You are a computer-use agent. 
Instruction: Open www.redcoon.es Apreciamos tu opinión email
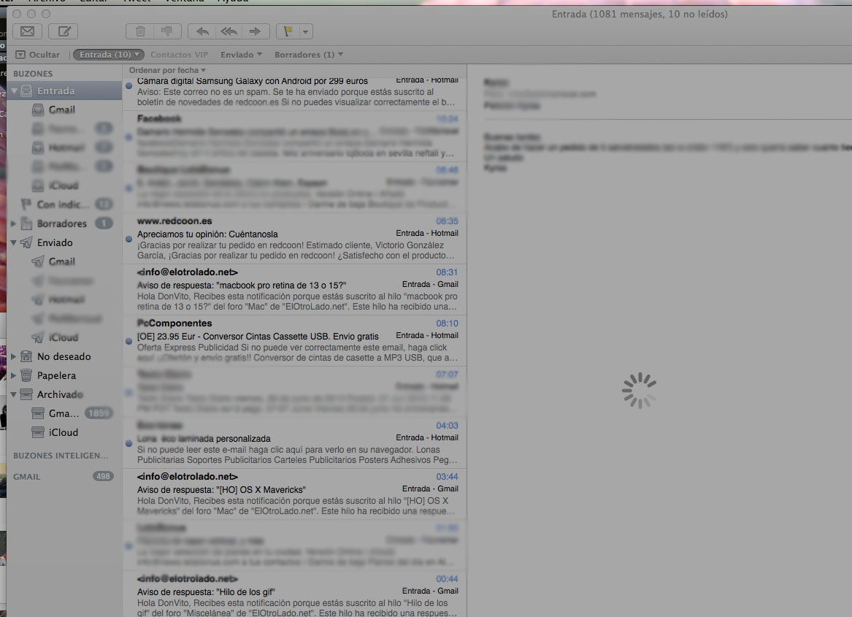coord(294,239)
